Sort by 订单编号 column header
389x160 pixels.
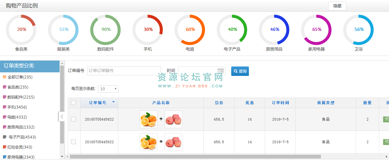click(x=99, y=103)
